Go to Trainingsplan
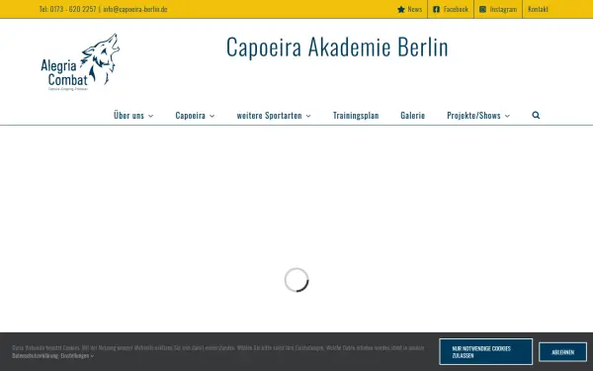Screen dimensions: 593x371 [x=356, y=115]
